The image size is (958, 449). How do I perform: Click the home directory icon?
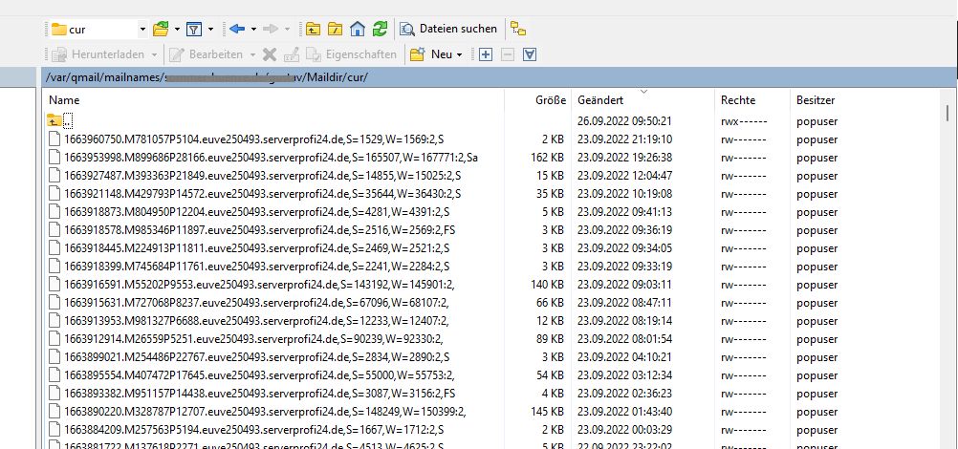[x=357, y=29]
